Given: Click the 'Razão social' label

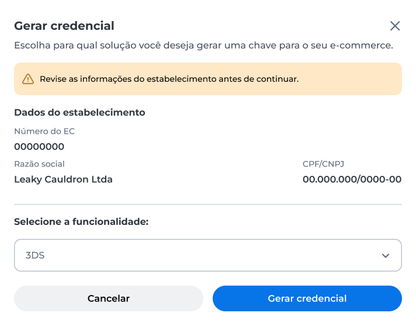Looking at the screenshot, I should 39,164.
